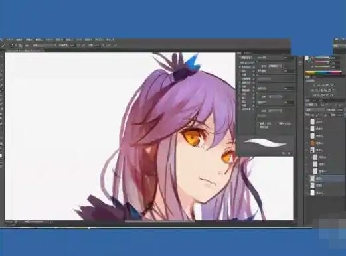Open Control dropdown under roundness jitter

pos(276,111)
